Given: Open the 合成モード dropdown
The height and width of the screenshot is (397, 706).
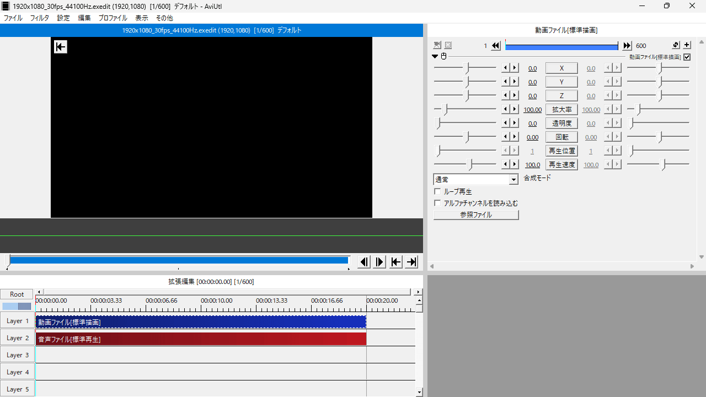Looking at the screenshot, I should [x=476, y=180].
